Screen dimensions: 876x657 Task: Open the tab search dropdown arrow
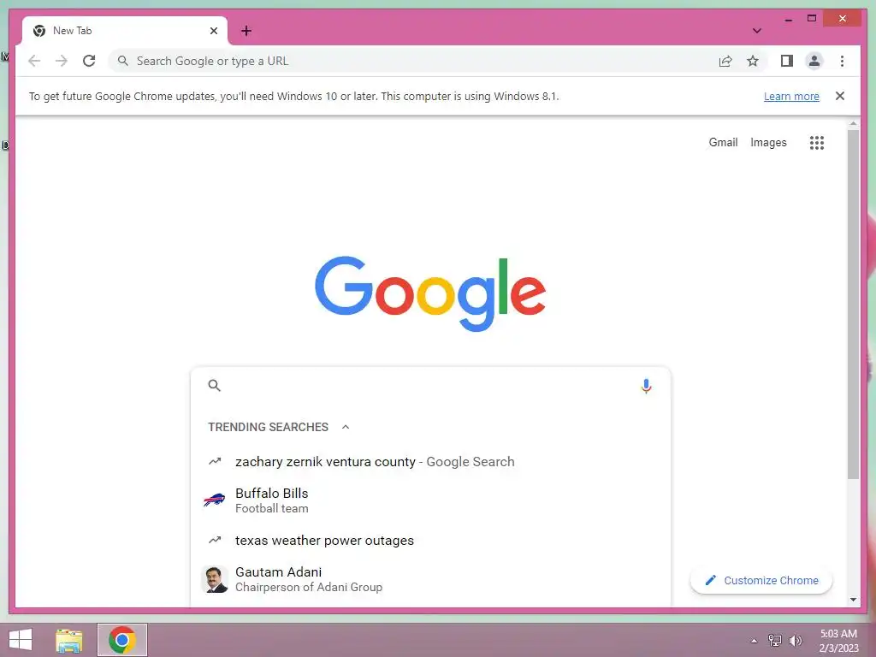pyautogui.click(x=756, y=31)
